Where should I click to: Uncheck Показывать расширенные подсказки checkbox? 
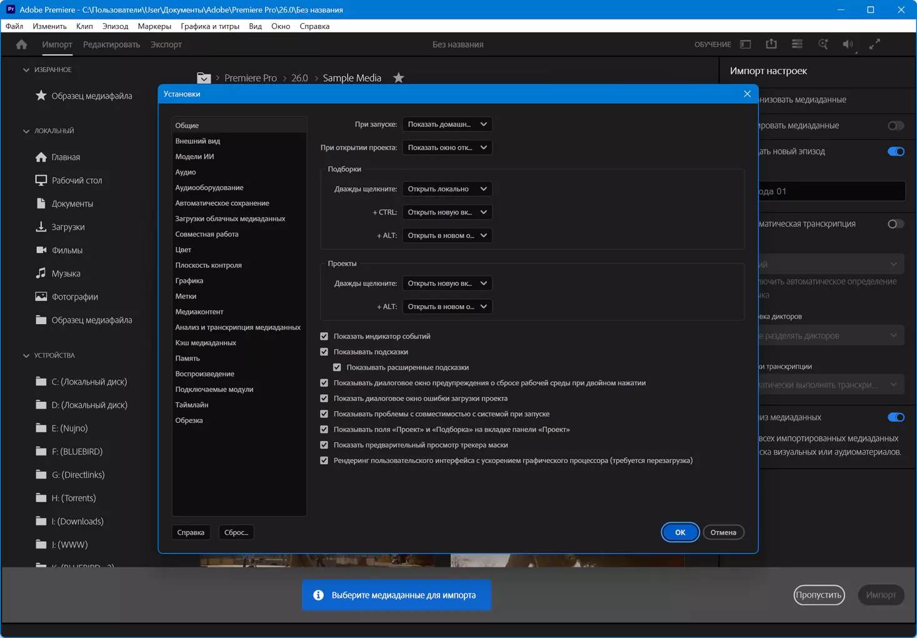[337, 368]
